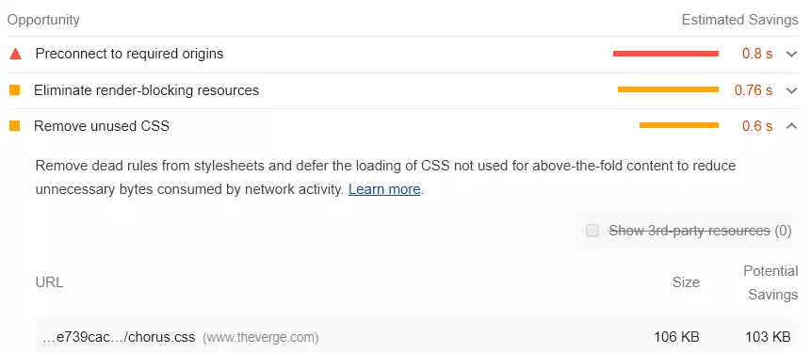The image size is (811, 353).
Task: Click the 0.8 s savings value
Action: 757,54
